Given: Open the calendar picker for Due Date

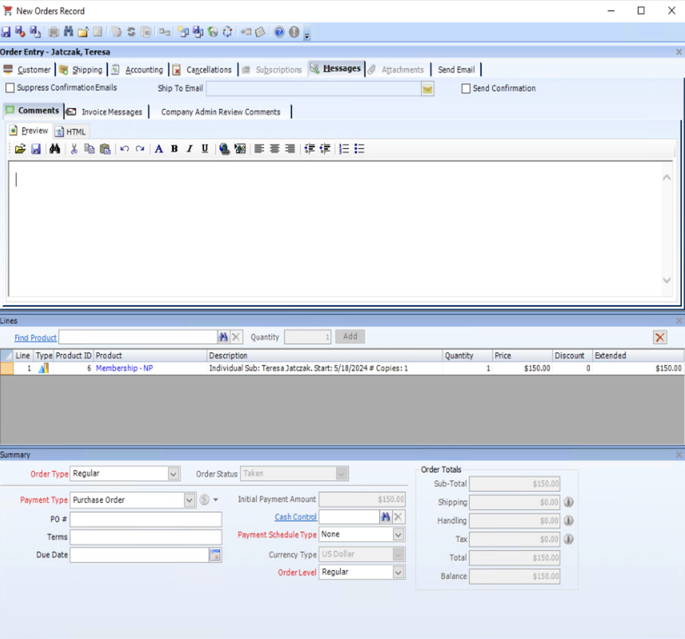Looking at the screenshot, I should [x=215, y=555].
